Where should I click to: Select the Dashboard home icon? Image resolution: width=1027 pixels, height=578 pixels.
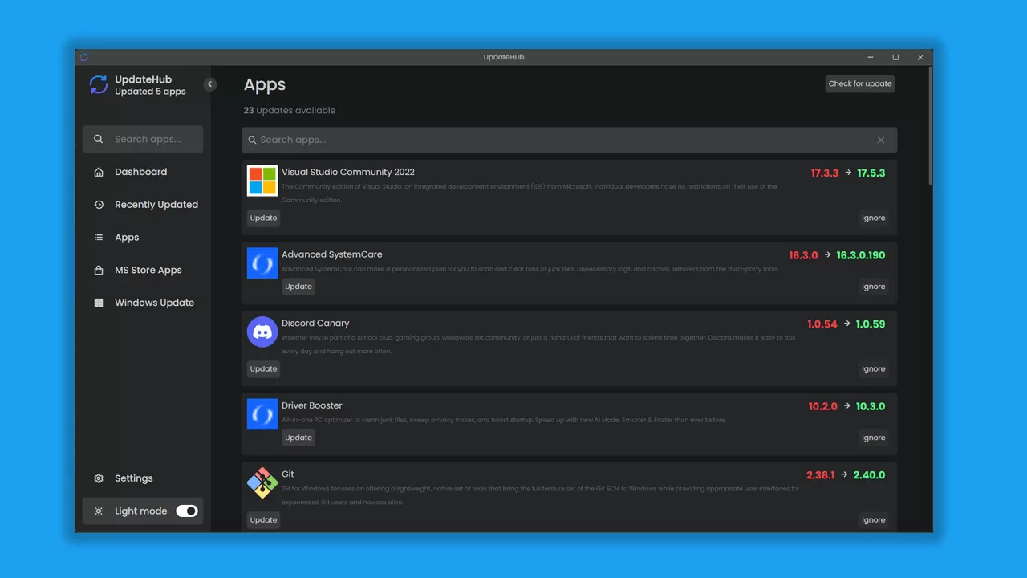click(98, 172)
